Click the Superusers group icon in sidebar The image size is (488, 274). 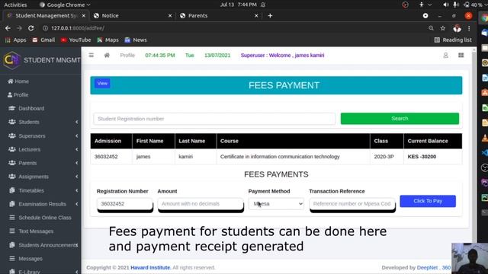[12, 135]
